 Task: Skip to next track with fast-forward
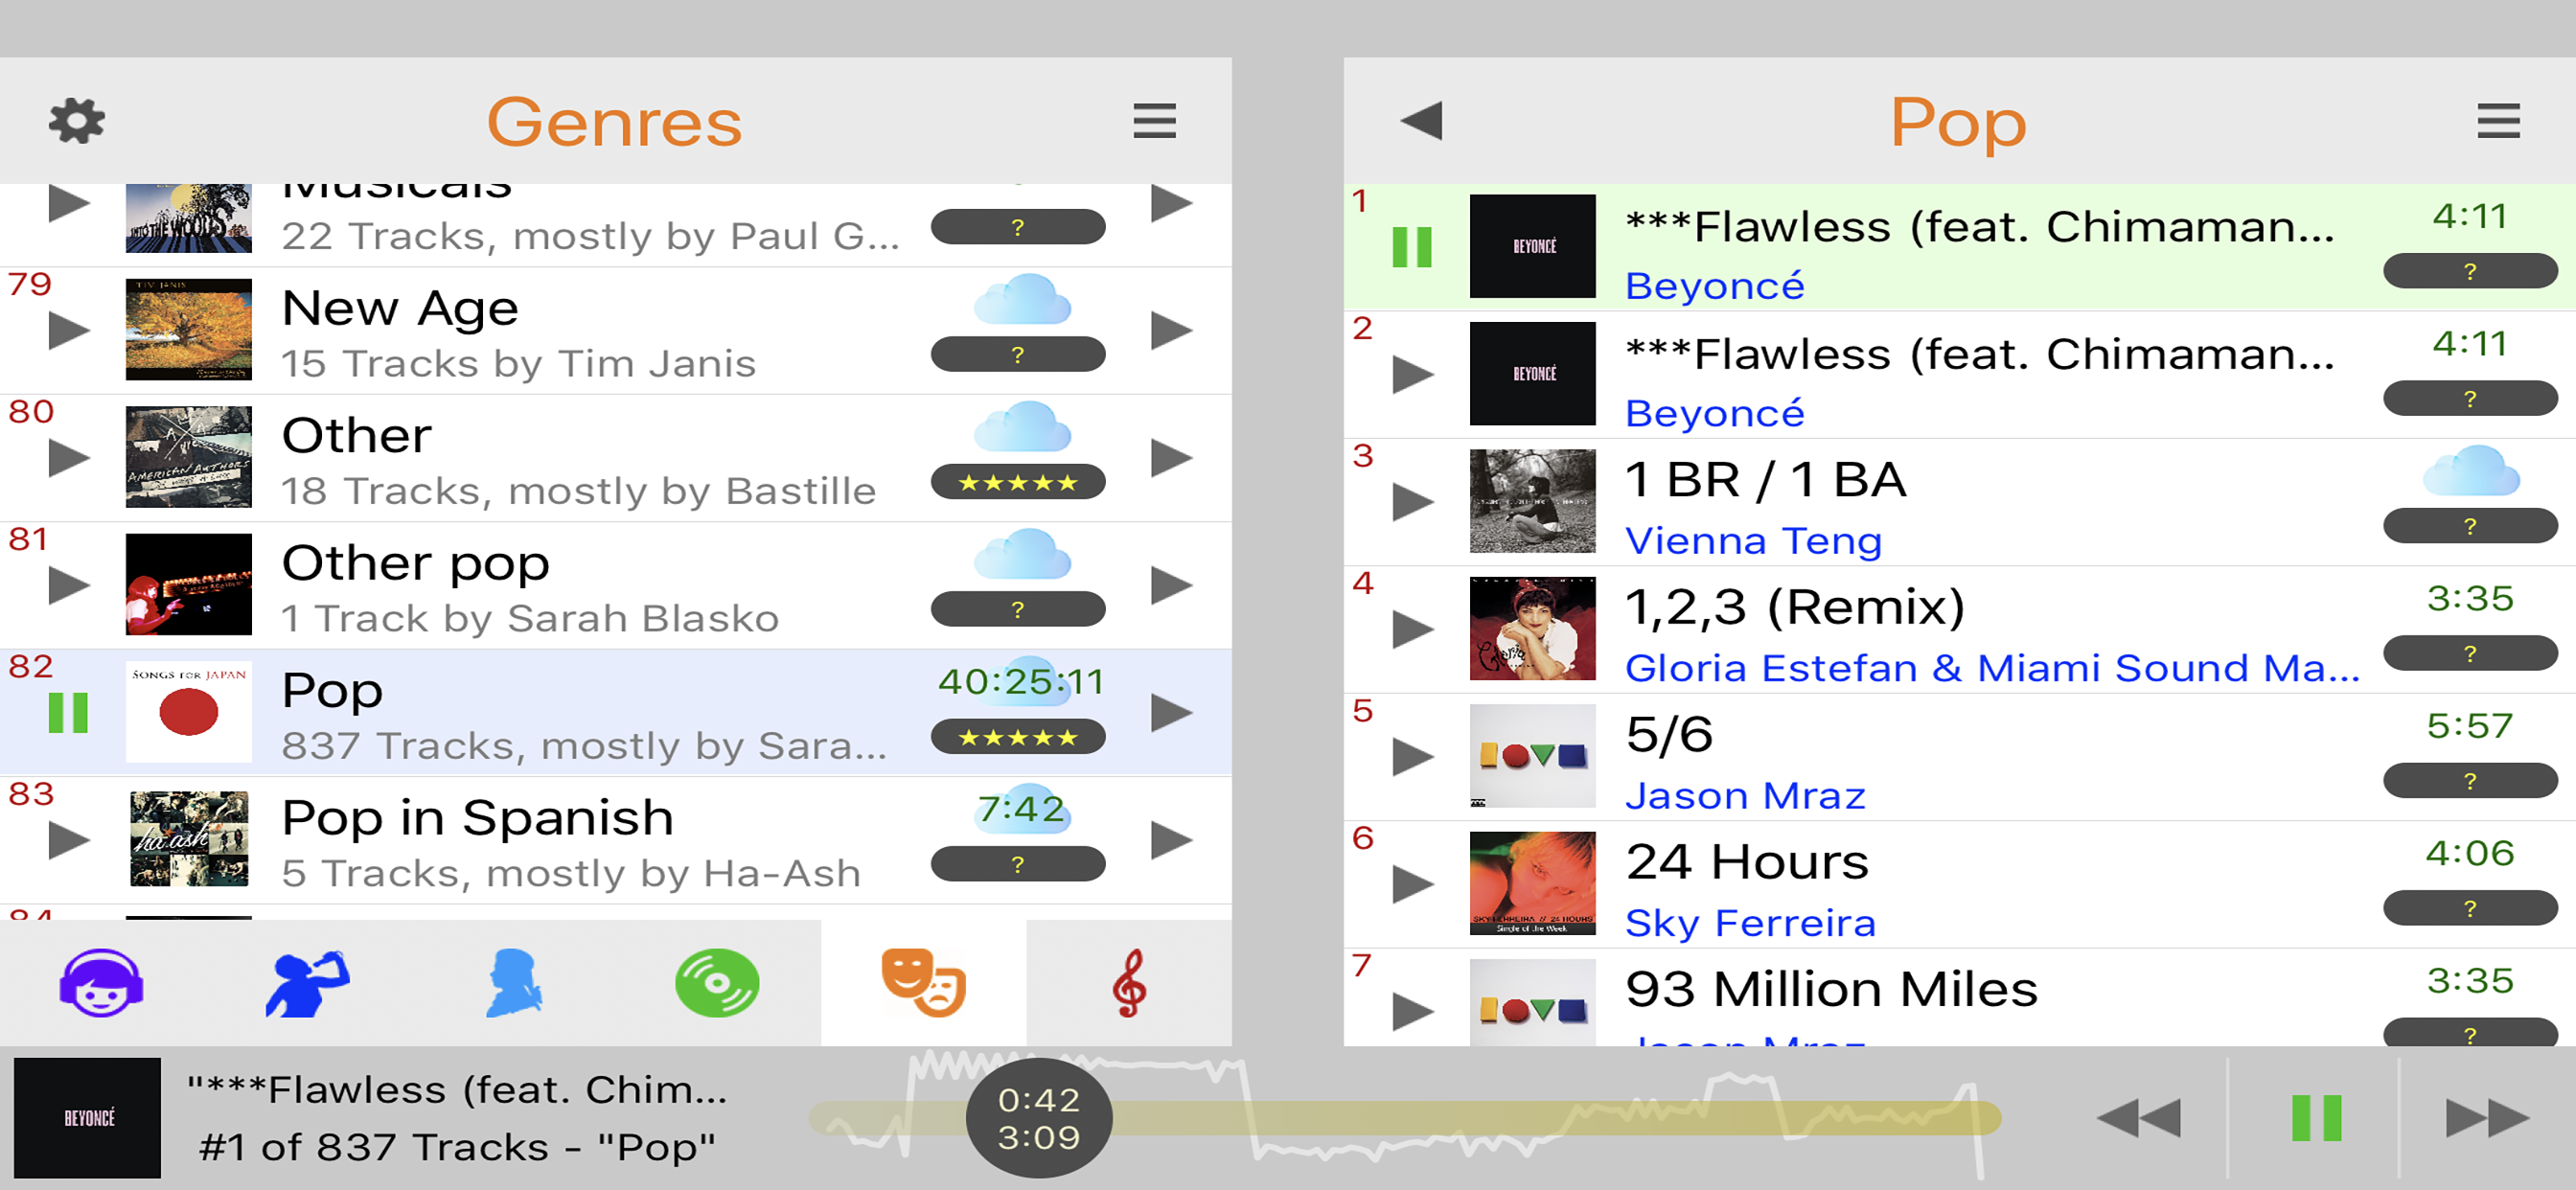click(x=2487, y=1118)
